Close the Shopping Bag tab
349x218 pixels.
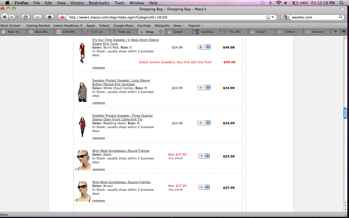(x=161, y=32)
